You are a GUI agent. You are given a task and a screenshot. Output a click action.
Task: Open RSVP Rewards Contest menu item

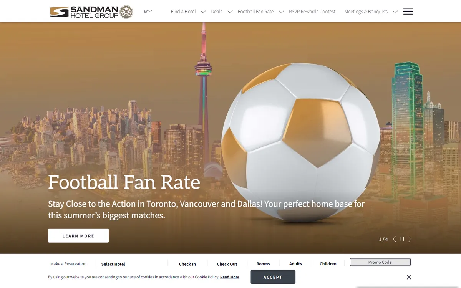pos(312,12)
